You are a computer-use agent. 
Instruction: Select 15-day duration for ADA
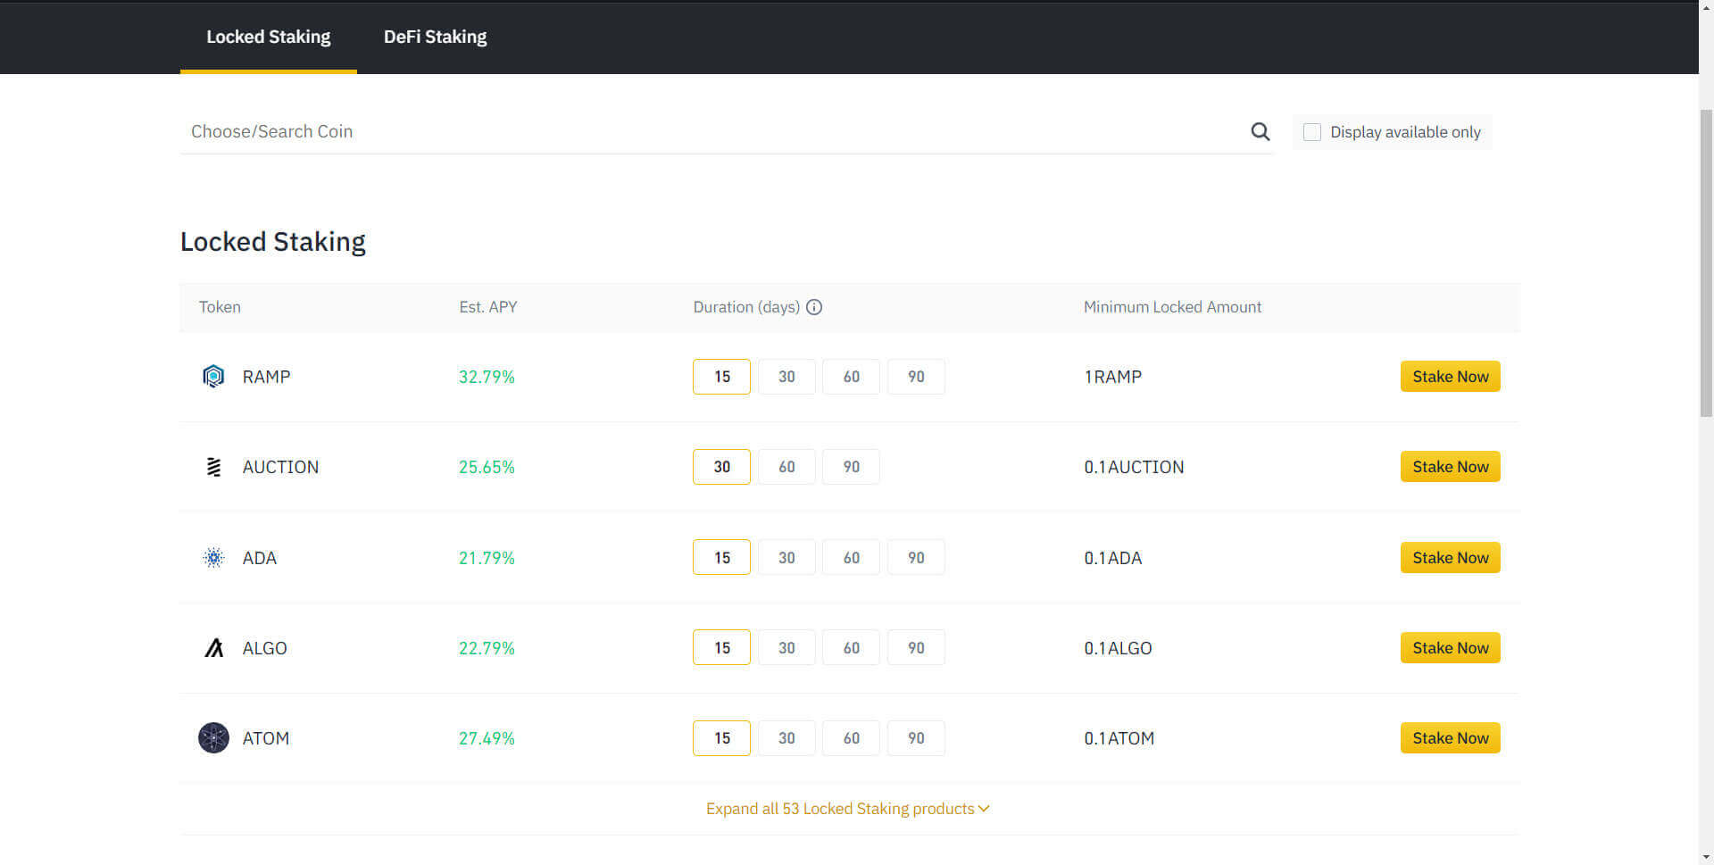tap(721, 558)
